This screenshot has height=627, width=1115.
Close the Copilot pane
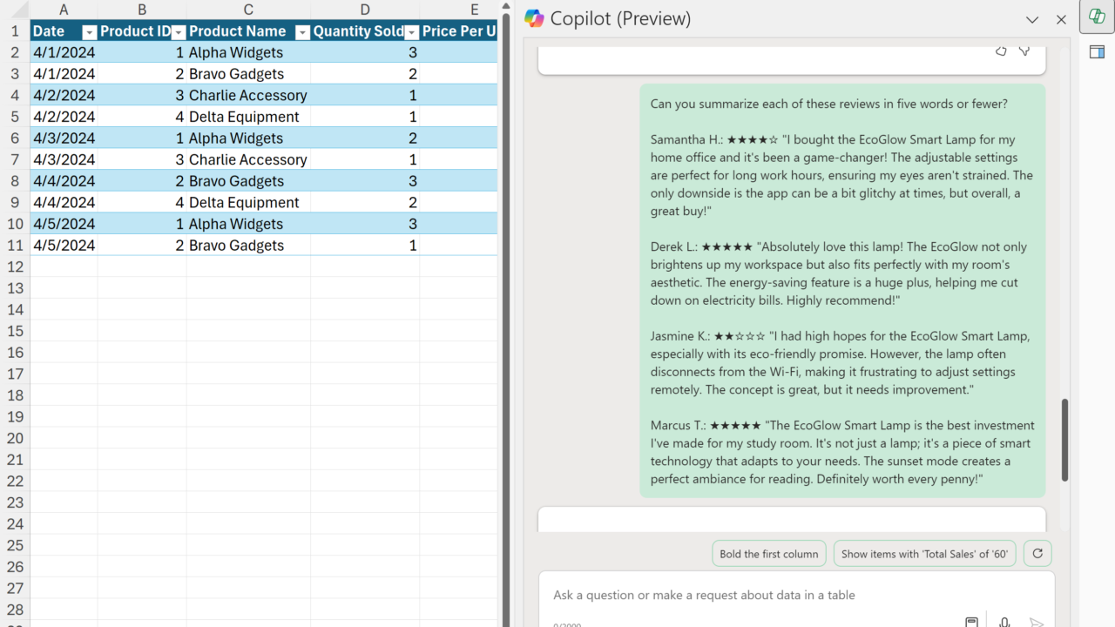[x=1061, y=19]
